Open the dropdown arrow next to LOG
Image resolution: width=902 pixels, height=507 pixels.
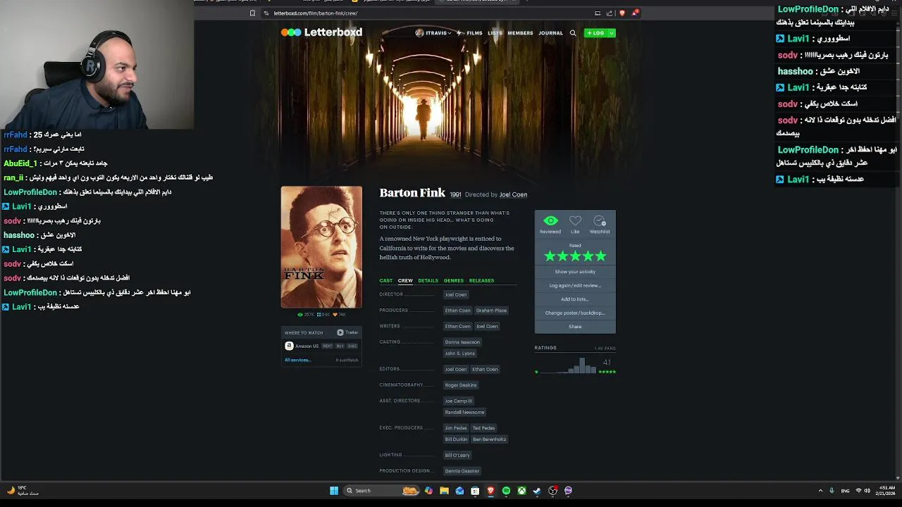(x=611, y=33)
